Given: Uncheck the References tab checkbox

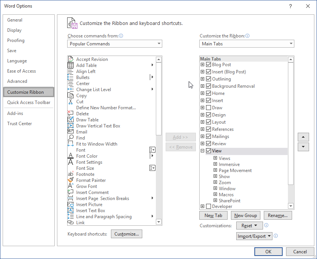Looking at the screenshot, I should [x=208, y=129].
